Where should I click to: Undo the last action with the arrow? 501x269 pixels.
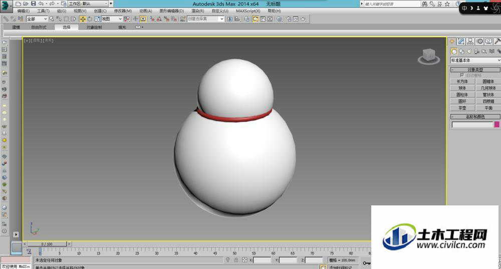pos(41,4)
